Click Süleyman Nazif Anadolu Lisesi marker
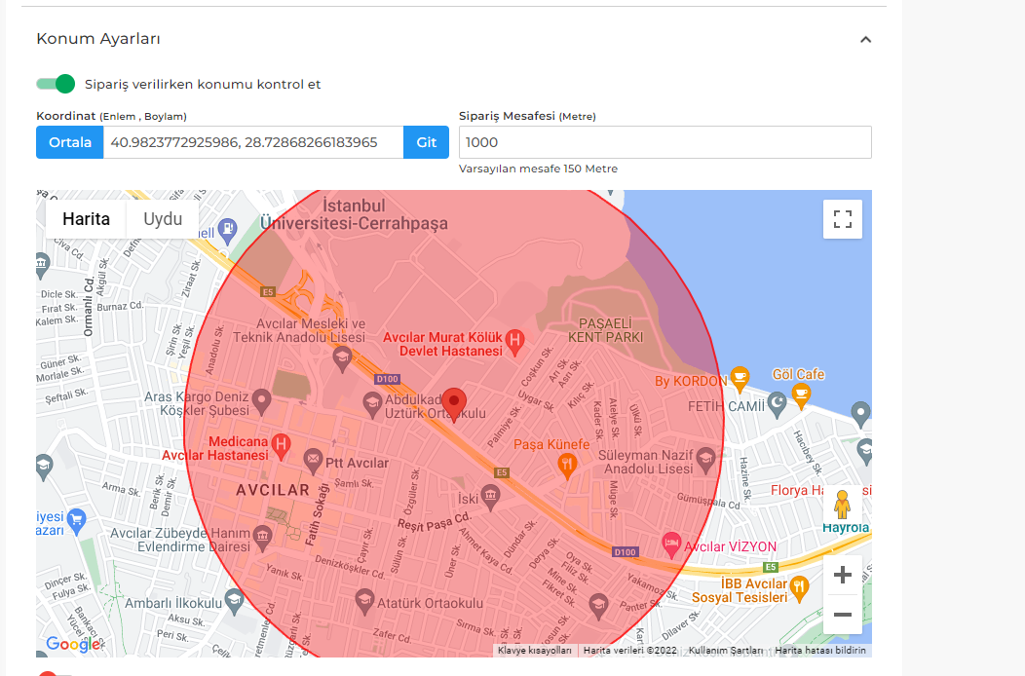 click(706, 459)
